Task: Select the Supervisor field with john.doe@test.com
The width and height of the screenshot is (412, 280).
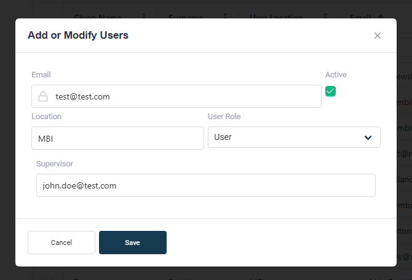Action: [x=205, y=185]
